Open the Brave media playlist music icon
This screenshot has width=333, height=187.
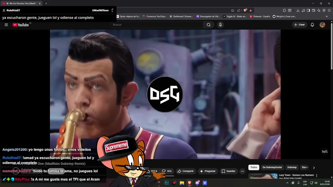click(x=303, y=10)
